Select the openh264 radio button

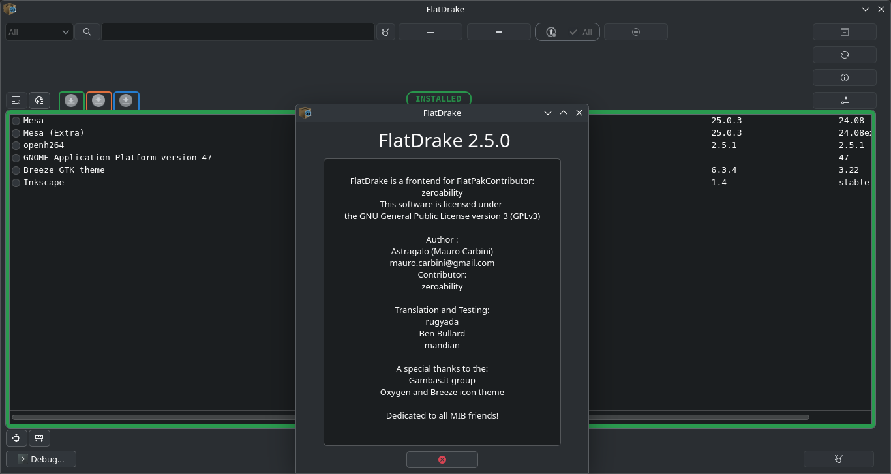16,145
